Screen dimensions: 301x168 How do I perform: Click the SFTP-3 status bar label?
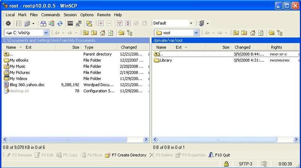246,164
